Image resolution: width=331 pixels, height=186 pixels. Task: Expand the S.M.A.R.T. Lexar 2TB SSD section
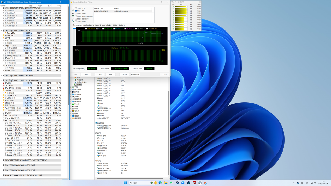(x=1, y=175)
